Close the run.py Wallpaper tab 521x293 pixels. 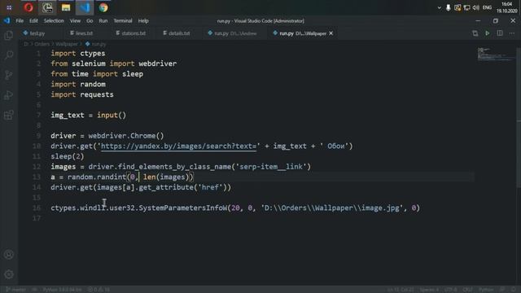331,33
